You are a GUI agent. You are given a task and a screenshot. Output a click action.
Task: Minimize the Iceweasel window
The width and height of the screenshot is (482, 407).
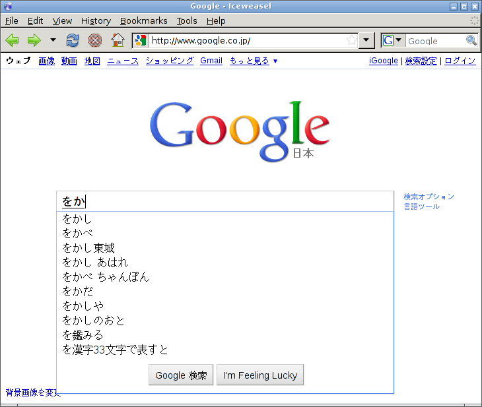[x=454, y=7]
